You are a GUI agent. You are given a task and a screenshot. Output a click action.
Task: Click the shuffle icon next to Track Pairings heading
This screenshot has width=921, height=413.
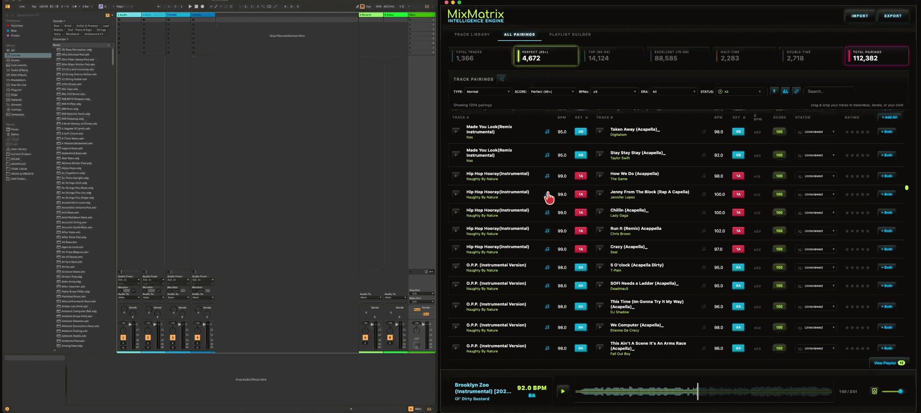(x=501, y=78)
